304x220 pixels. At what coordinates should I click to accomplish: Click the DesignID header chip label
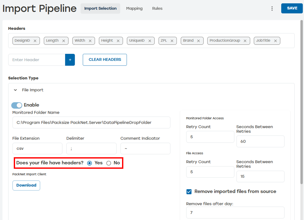(22, 41)
